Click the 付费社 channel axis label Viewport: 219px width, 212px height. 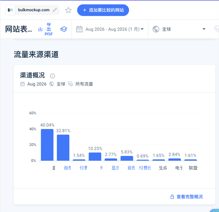[x=145, y=168]
